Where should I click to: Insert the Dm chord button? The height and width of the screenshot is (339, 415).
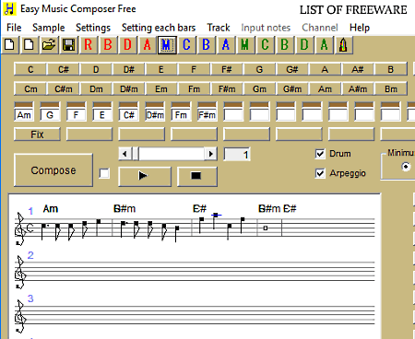[x=96, y=89]
